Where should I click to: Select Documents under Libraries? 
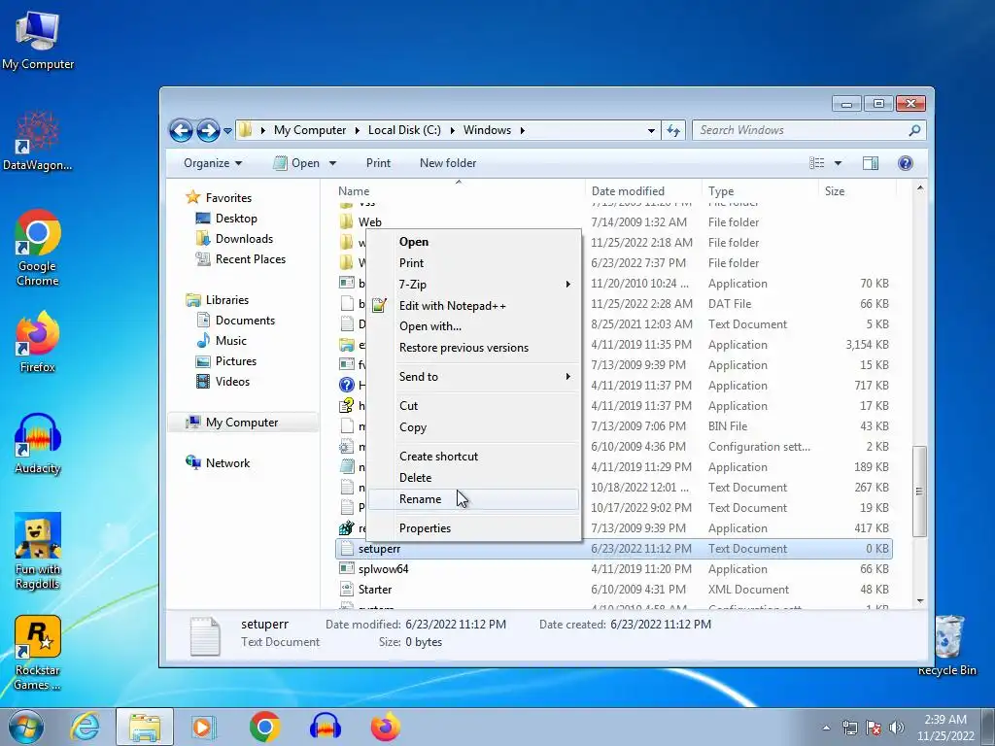click(245, 321)
